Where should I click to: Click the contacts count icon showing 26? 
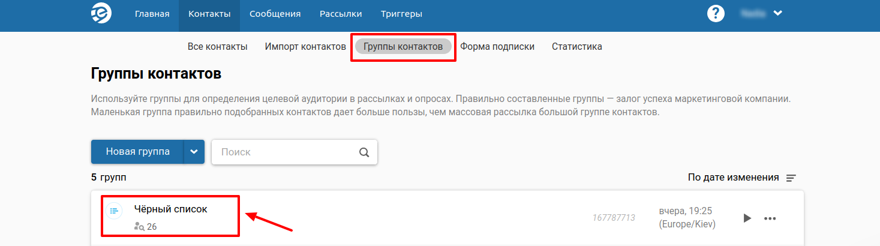click(x=139, y=227)
